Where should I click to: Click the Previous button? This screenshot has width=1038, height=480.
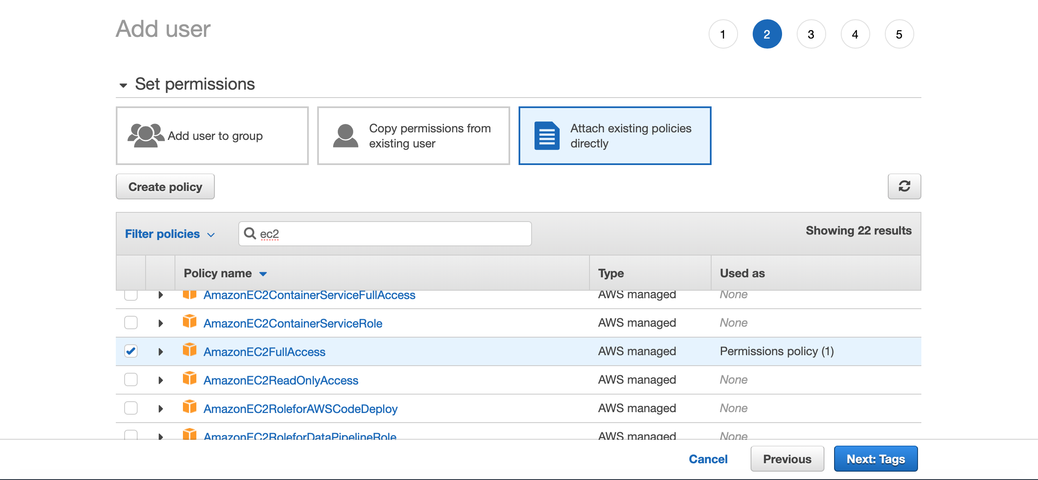click(x=787, y=459)
